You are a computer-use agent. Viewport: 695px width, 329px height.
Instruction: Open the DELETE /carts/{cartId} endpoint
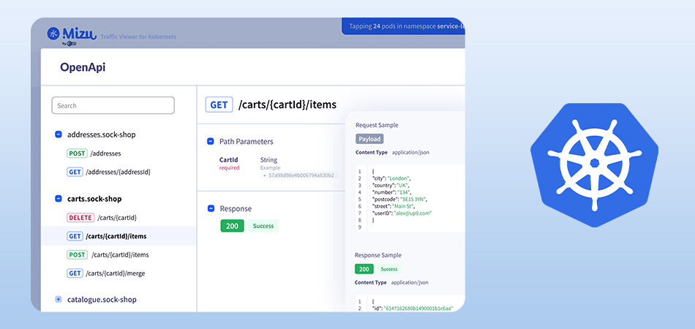[x=102, y=218]
